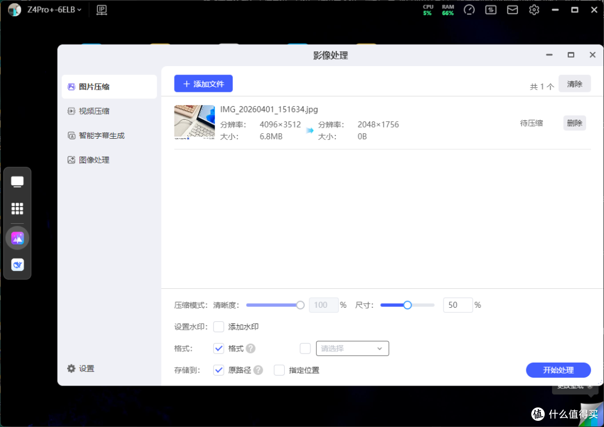This screenshot has height=427, width=604.
Task: Click the 开始处理 button
Action: coord(558,370)
